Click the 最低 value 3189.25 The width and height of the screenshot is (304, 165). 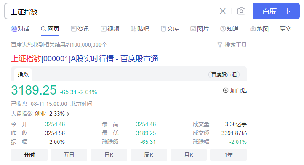tap(146, 133)
